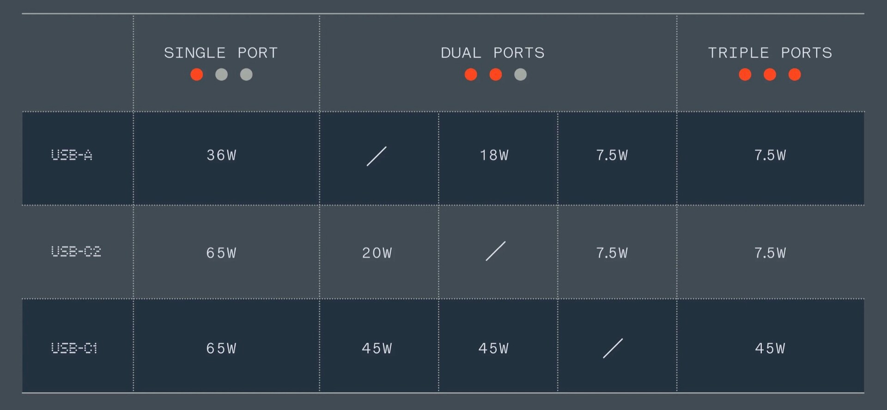Click the 45W value under Triple Ports
This screenshot has height=410, width=887.
770,348
